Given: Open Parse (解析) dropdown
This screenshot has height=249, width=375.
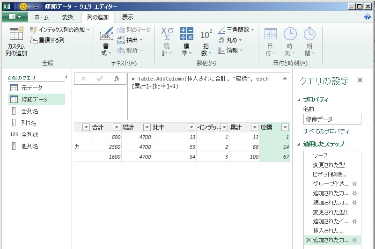Looking at the screenshot, I should pos(141,50).
